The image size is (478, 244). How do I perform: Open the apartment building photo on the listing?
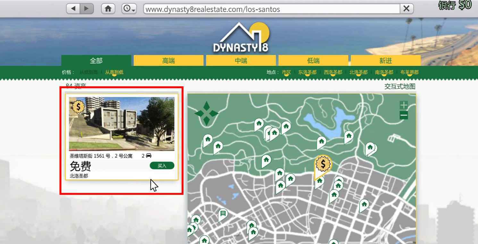[x=122, y=124]
